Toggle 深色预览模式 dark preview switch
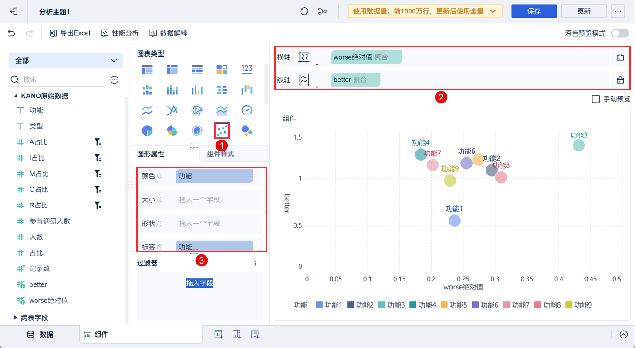Image resolution: width=635 pixels, height=348 pixels. tap(620, 33)
